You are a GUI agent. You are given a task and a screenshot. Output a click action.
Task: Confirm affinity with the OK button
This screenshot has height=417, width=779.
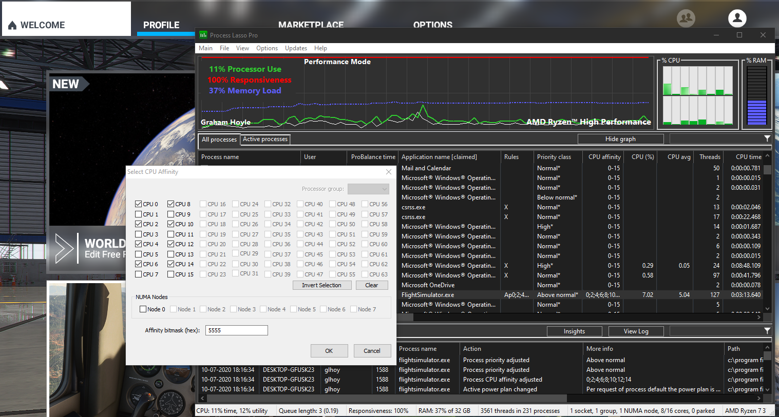coord(329,351)
